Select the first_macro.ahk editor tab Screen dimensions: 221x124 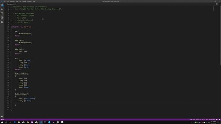11,4
